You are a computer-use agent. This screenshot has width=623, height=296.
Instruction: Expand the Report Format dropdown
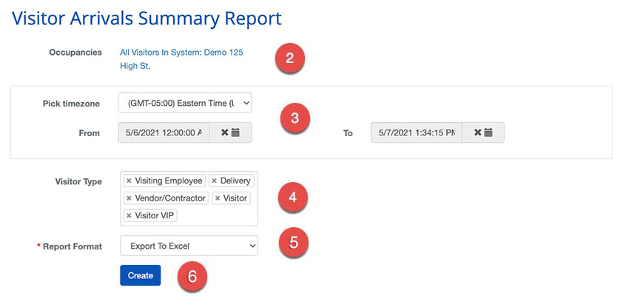(x=189, y=245)
